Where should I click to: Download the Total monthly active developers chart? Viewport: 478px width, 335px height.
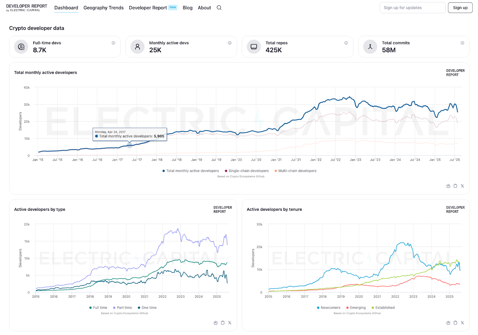coord(448,186)
